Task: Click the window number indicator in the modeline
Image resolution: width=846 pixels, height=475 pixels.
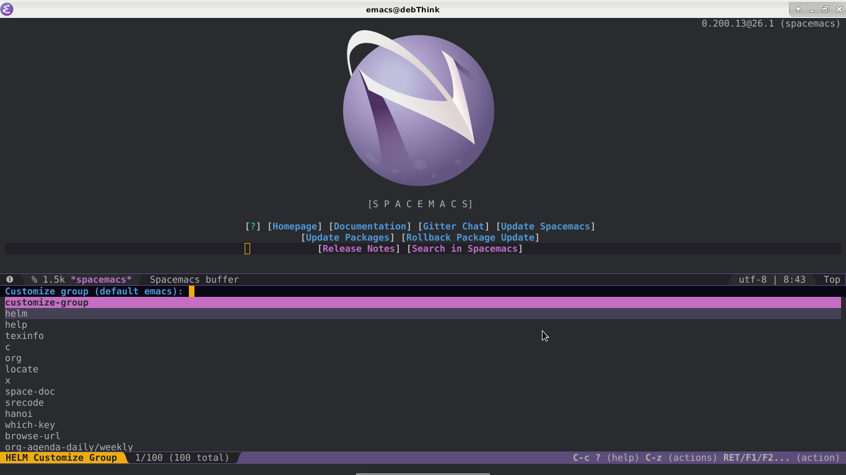Action: point(9,280)
